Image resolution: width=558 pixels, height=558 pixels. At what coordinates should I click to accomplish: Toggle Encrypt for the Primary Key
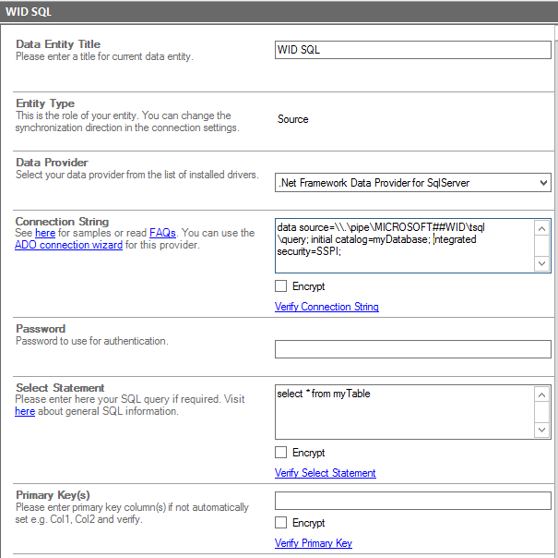[x=281, y=523]
